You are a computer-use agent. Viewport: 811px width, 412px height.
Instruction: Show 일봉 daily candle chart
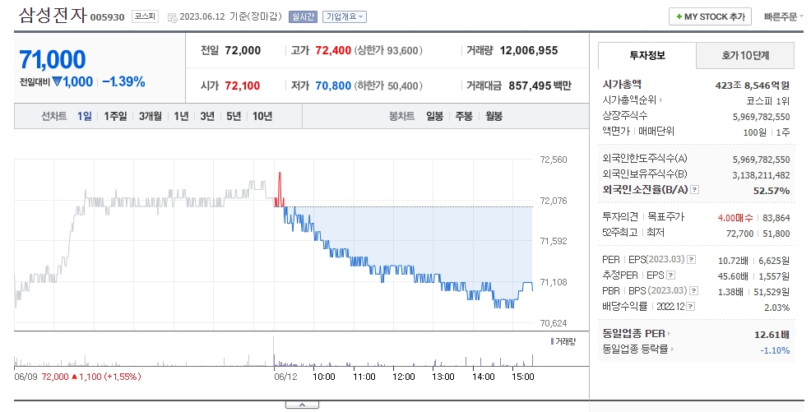(x=434, y=116)
